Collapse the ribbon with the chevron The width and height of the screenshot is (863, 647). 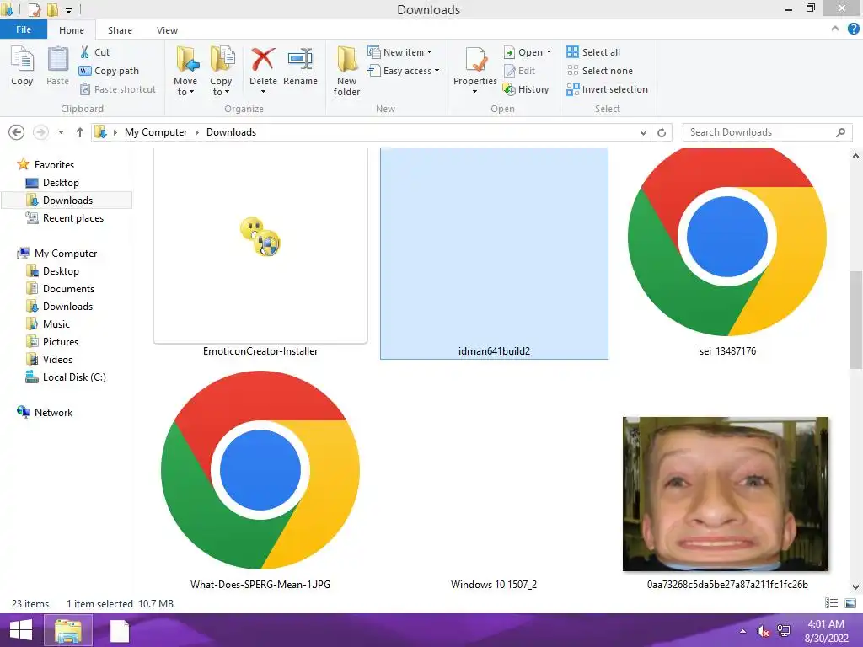point(835,29)
